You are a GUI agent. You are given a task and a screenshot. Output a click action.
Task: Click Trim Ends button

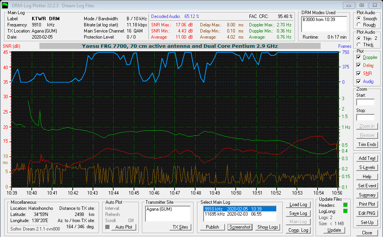click(x=367, y=144)
